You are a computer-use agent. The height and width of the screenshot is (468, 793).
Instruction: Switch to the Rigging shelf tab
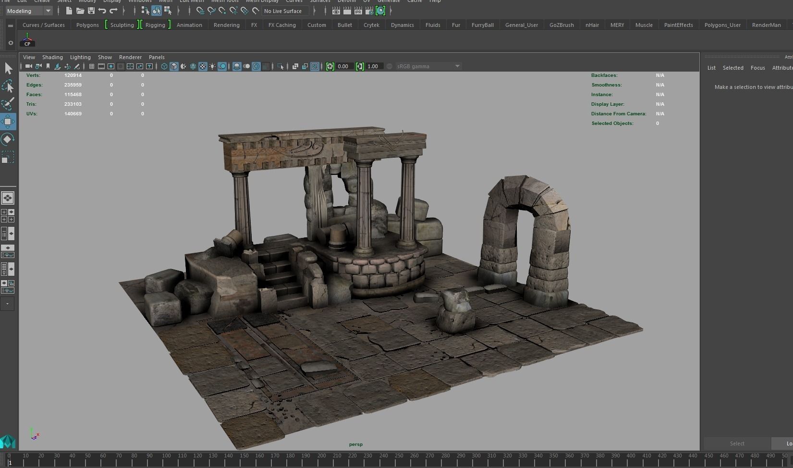(x=155, y=25)
